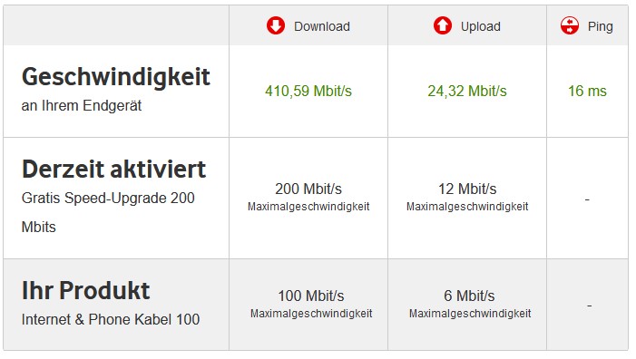Click the 12 Mbit/s maximum upload value
636x359 pixels.
467,189
